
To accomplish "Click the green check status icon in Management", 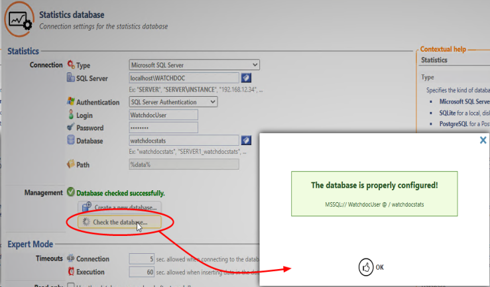I will click(71, 193).
